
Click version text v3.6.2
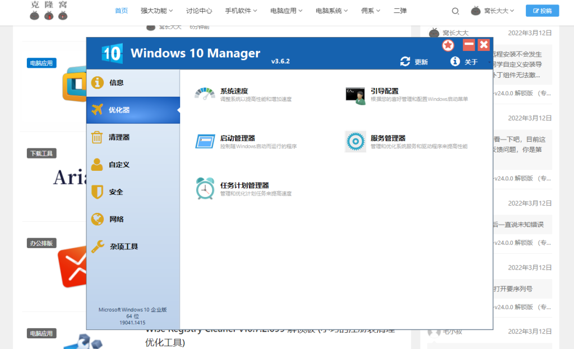(280, 61)
